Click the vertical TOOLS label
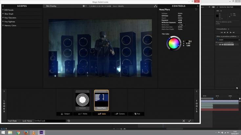Screen dimensions: 241x135 pos(197,106)
